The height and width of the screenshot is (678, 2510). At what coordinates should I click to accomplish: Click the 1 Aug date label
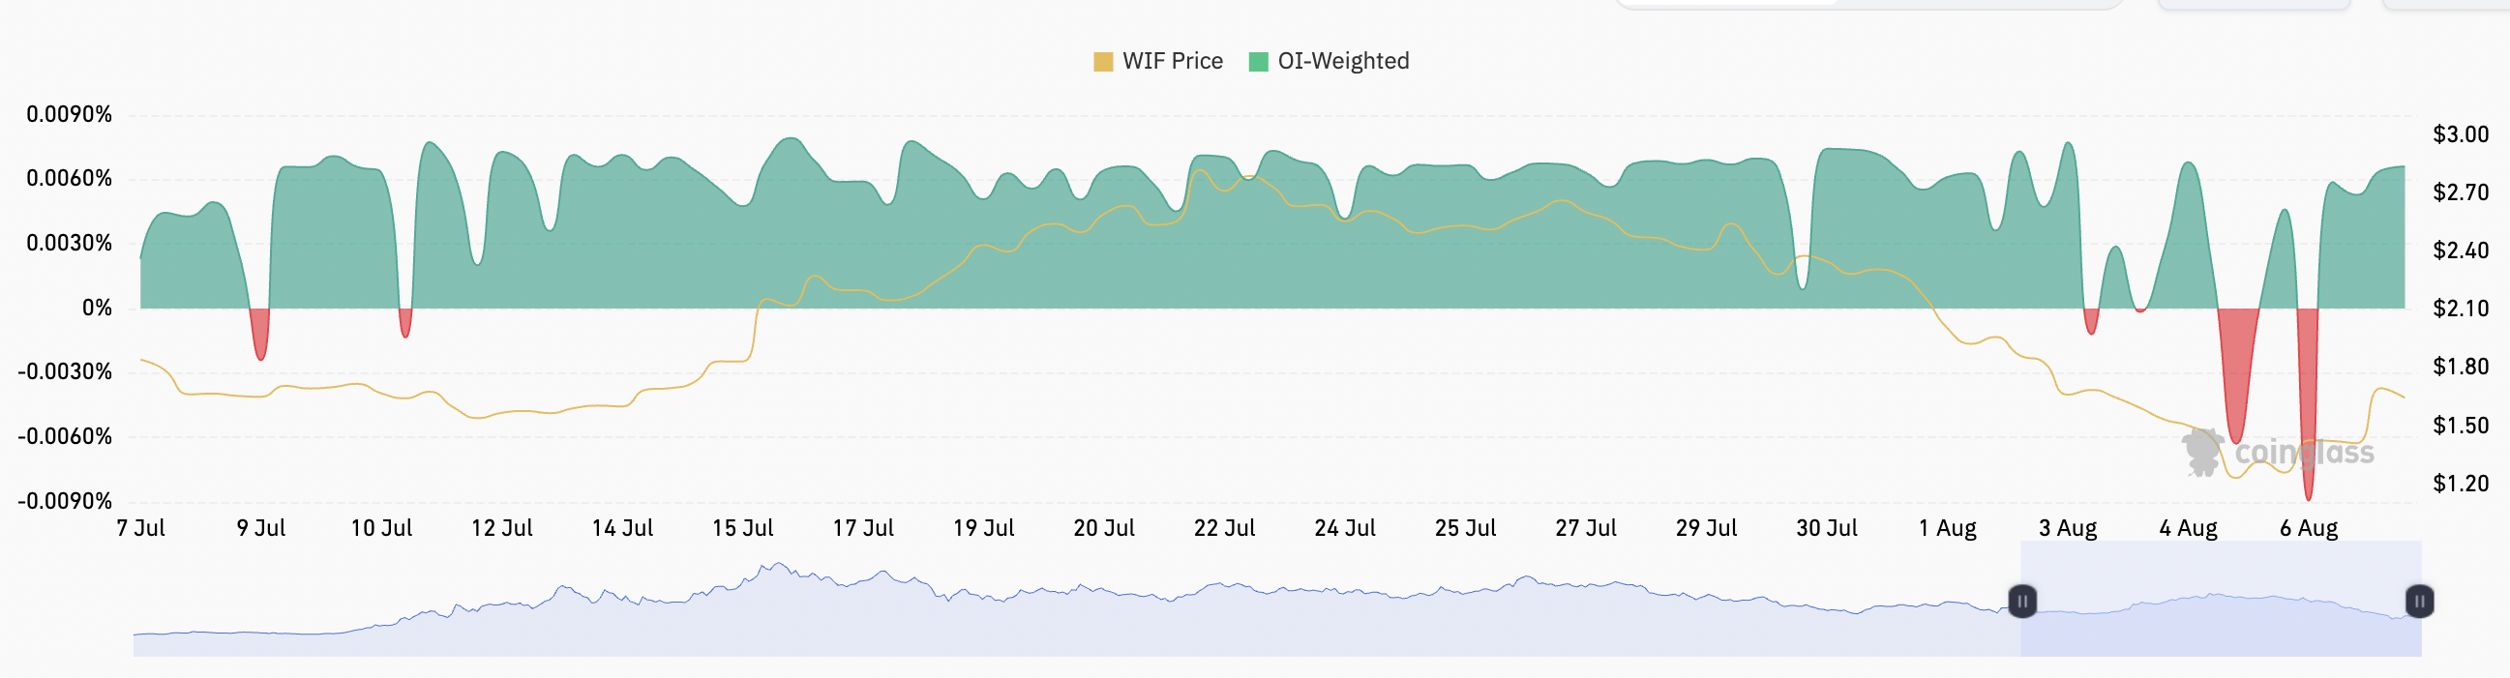click(x=1947, y=528)
